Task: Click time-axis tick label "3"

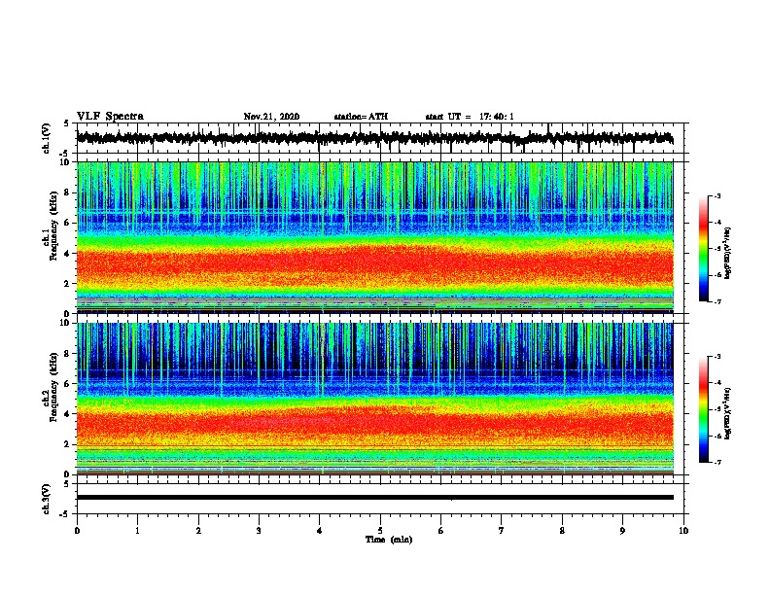Action: [259, 530]
